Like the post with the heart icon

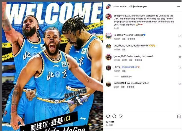click(108, 116)
